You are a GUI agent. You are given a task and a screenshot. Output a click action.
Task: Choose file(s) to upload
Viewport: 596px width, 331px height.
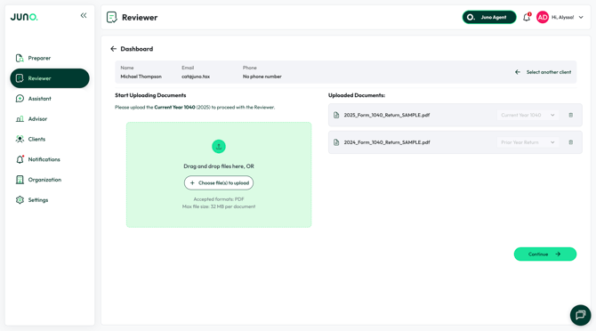[x=219, y=182]
